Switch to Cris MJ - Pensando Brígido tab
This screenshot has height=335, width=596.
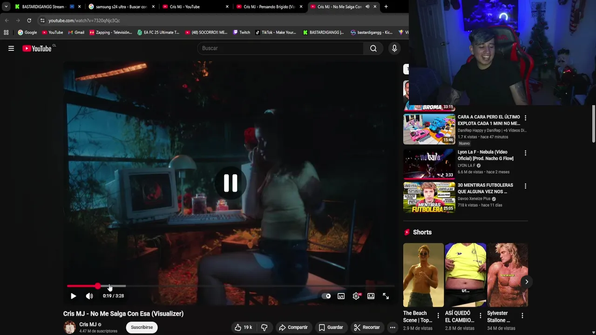click(269, 7)
